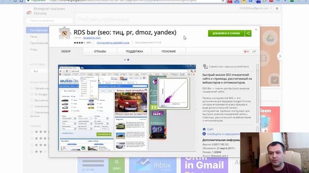Viewport: 309px width, 173px height.
Task: Toggle the Офлайн checkbox in sidebar
Action: tap(32, 88)
